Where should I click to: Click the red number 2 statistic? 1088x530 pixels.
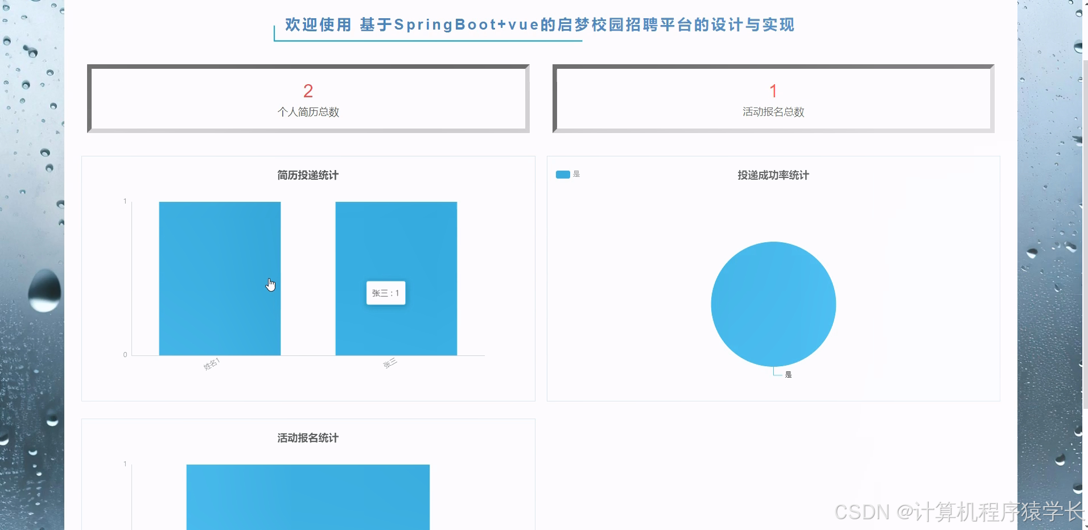tap(308, 90)
